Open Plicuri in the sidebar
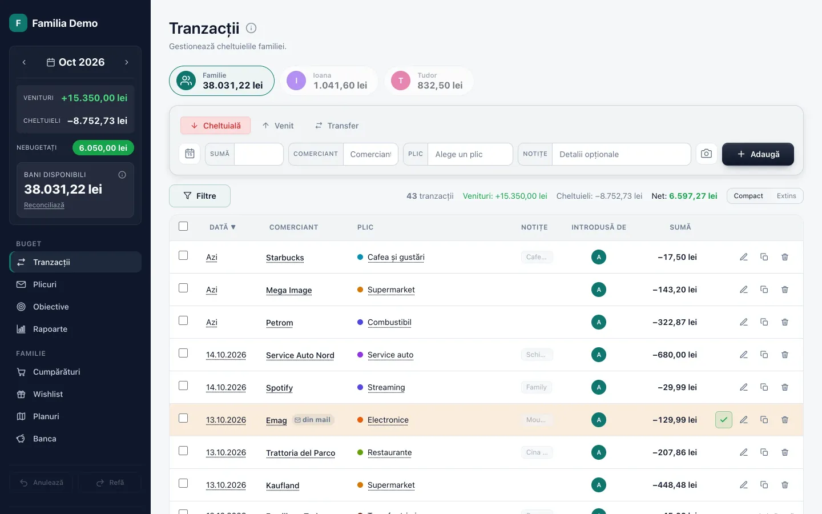Viewport: 822px width, 514px height. 75,284
